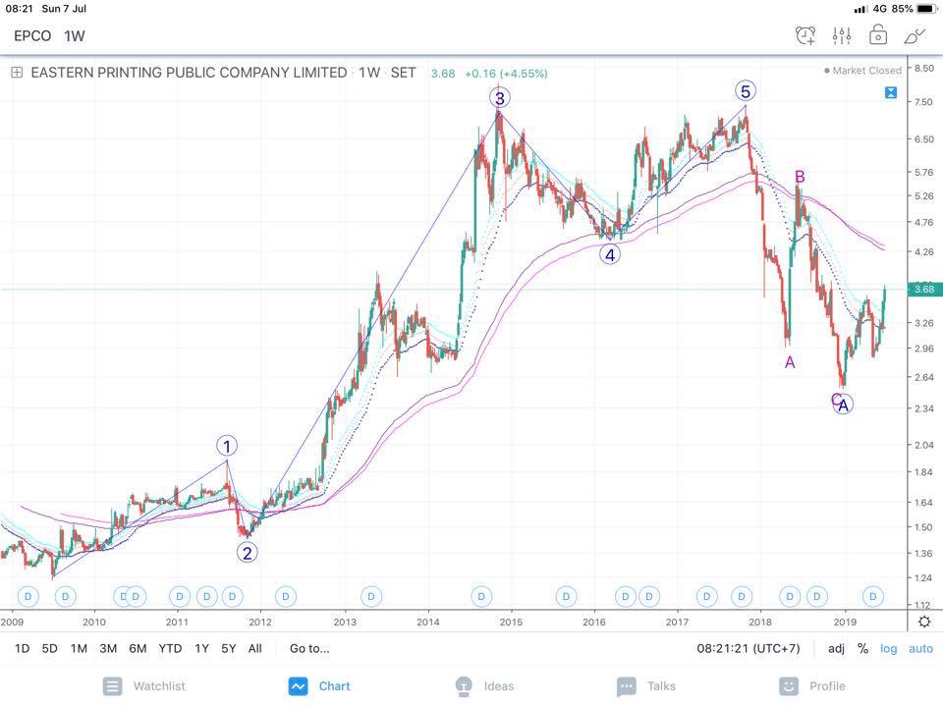
Task: Click the +0.16 (+4.55%) change value
Action: [x=506, y=74]
